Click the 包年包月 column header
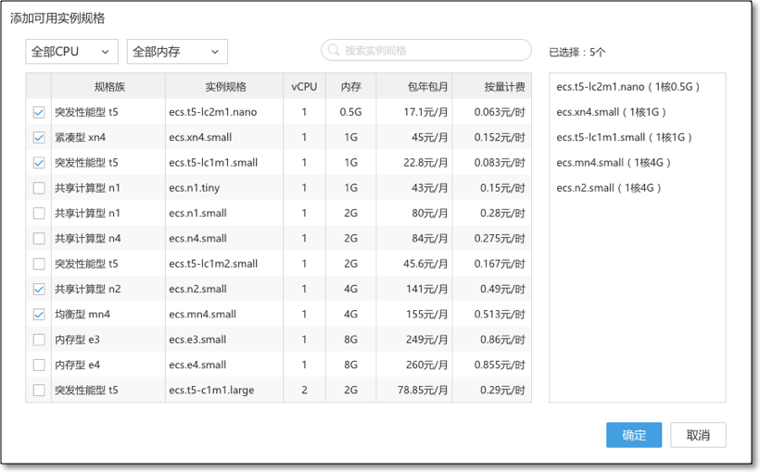The image size is (760, 472). [427, 87]
